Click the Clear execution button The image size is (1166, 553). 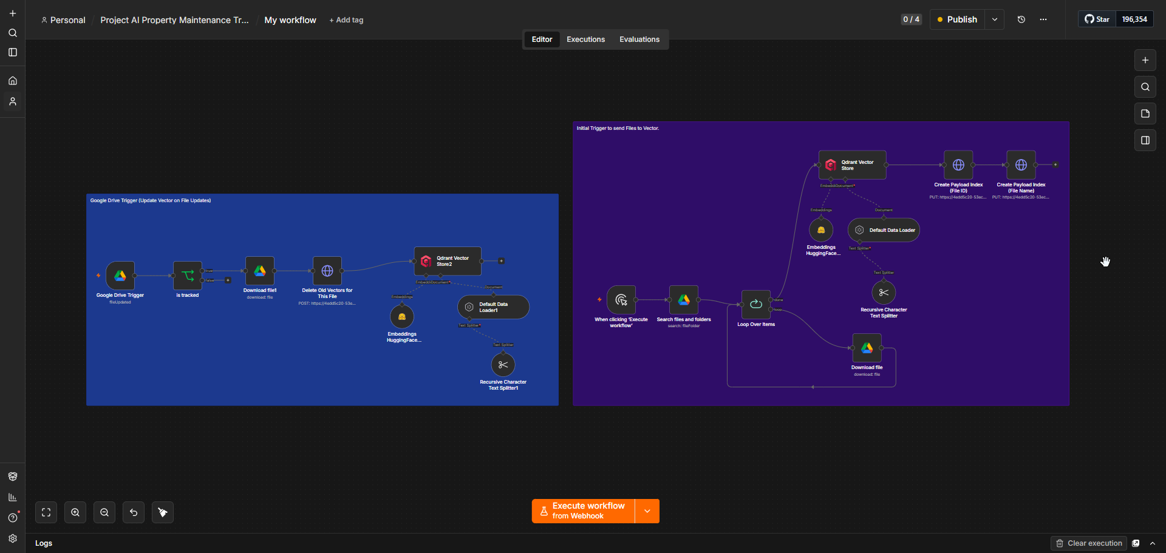1089,543
